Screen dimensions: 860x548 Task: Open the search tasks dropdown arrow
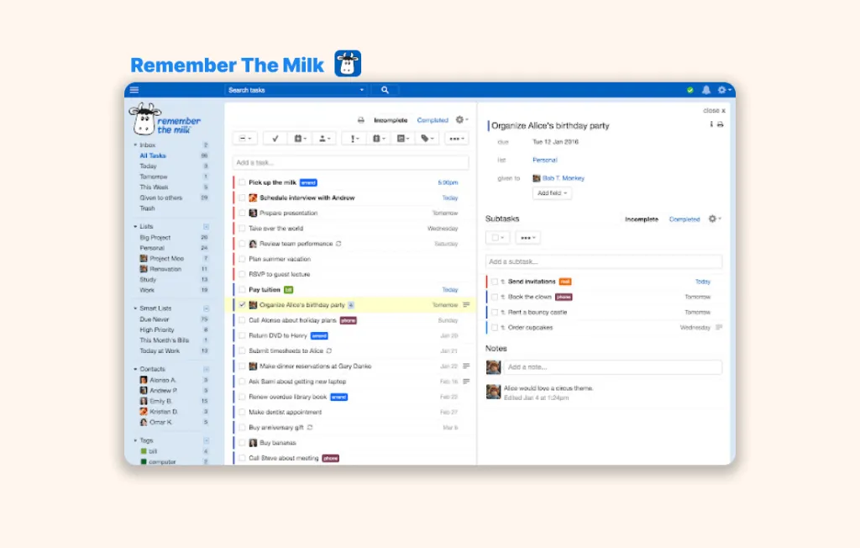(362, 90)
